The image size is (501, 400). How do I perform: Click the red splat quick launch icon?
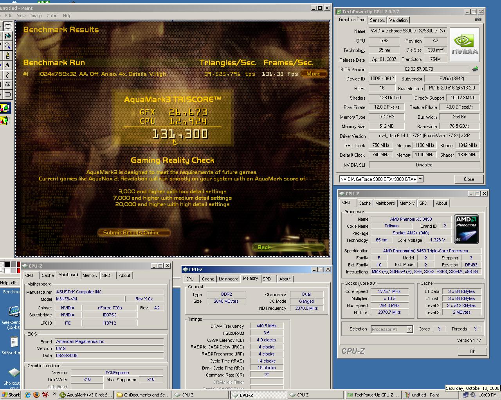[45, 395]
